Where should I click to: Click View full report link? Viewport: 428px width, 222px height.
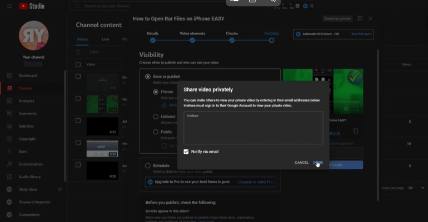(361, 34)
